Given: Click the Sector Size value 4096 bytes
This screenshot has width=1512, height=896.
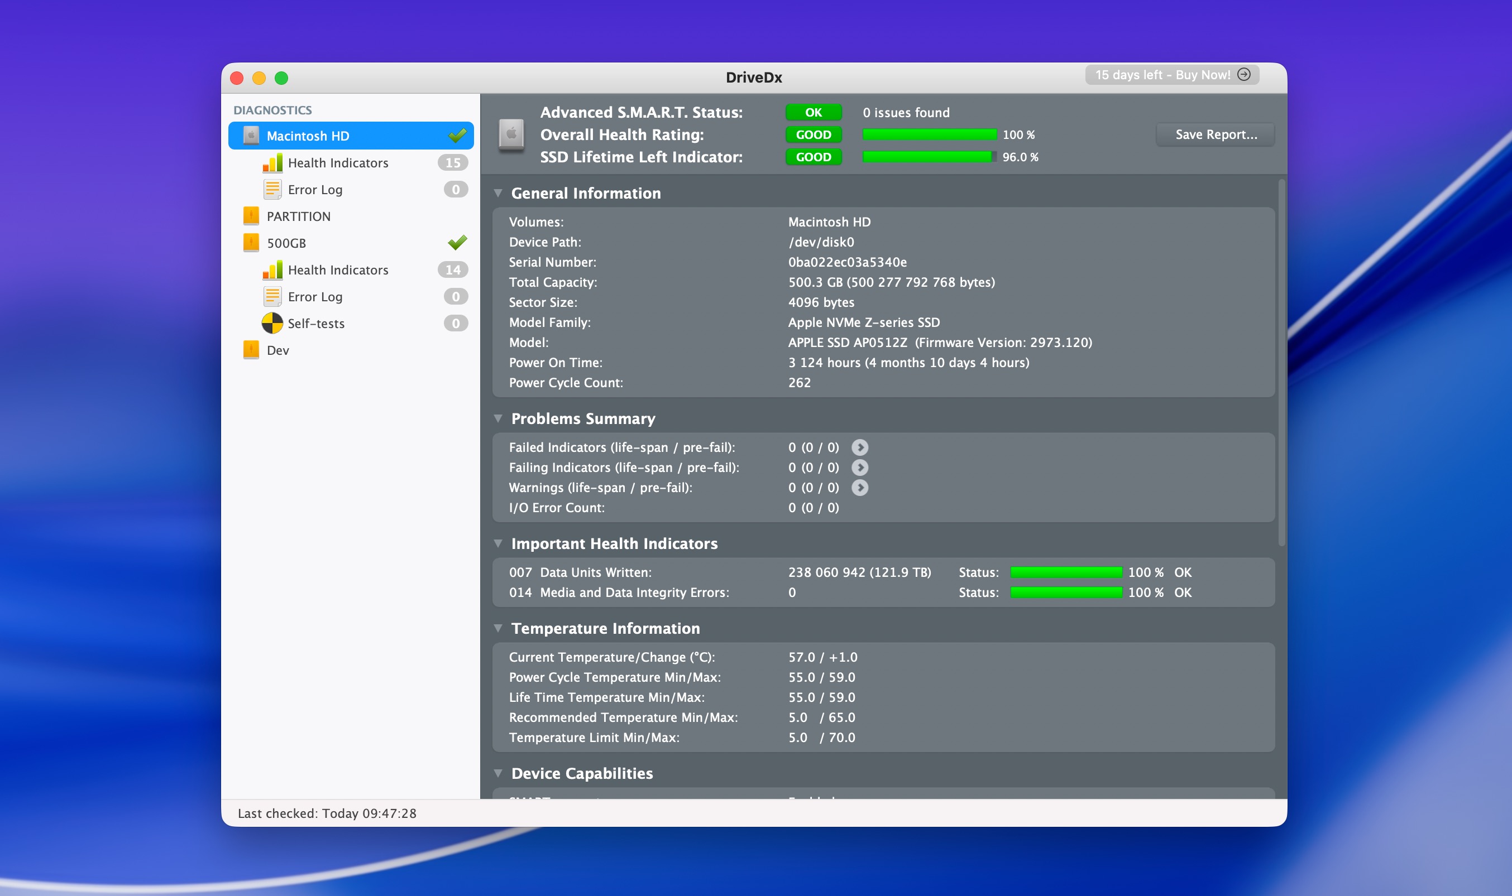Looking at the screenshot, I should click(x=821, y=302).
